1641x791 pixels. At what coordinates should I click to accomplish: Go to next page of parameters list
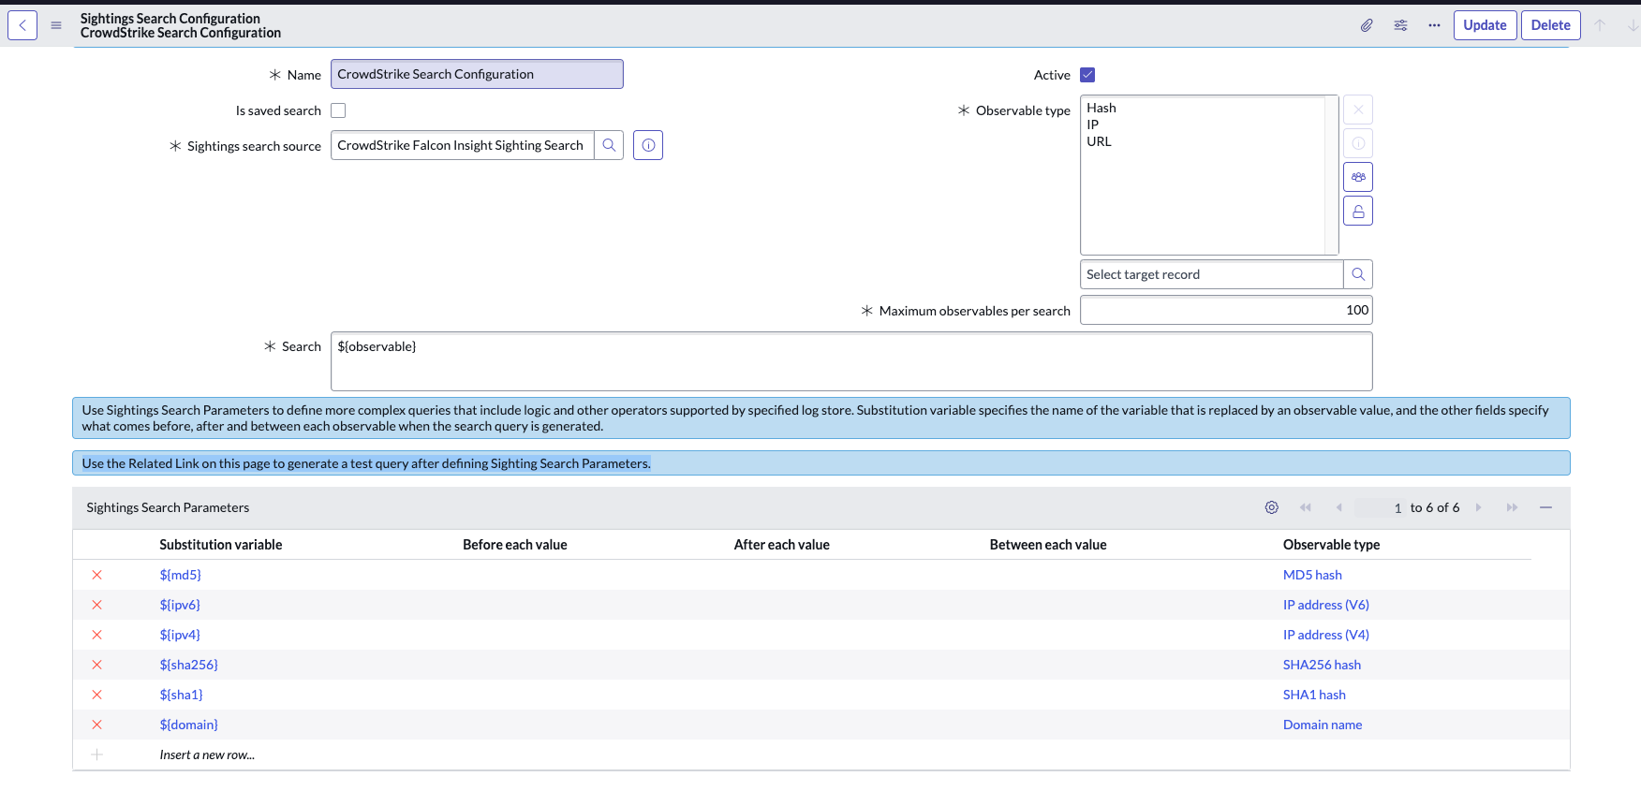(x=1479, y=507)
